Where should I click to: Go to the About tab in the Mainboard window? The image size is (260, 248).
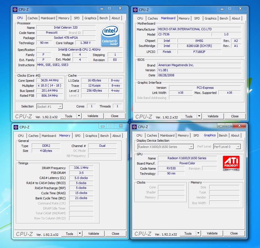coord(236,18)
